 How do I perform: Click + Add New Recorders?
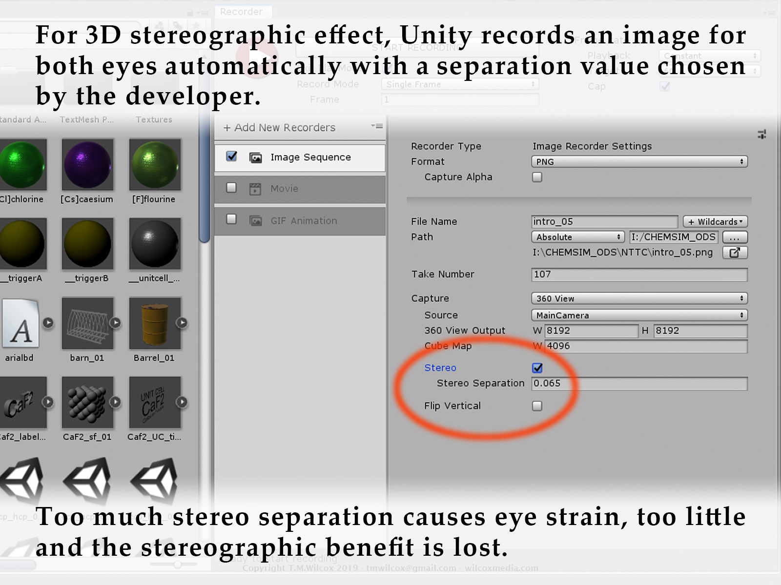point(279,128)
